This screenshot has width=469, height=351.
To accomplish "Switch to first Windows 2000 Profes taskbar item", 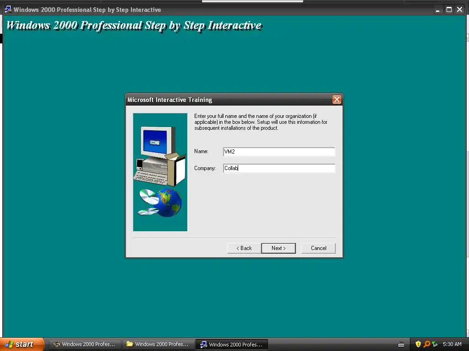I will (85, 345).
